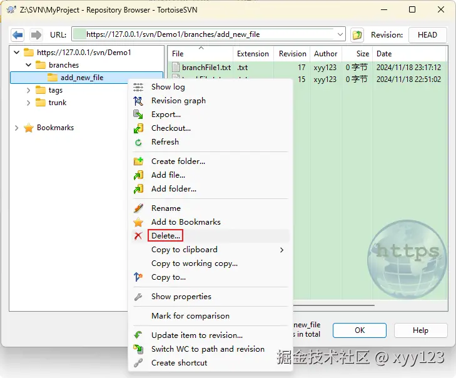Select the branchFile1.txt row
Image resolution: width=456 pixels, height=378 pixels.
(307, 67)
